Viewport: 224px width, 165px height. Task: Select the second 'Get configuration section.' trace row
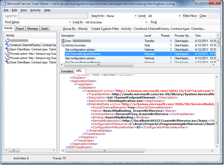pyautogui.click(x=80, y=58)
